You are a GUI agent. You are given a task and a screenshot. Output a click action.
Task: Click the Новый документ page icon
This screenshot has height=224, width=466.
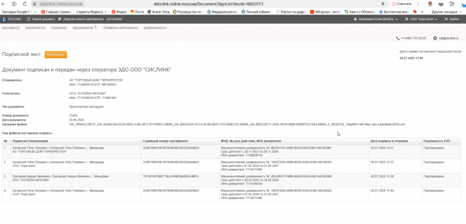coord(29,19)
